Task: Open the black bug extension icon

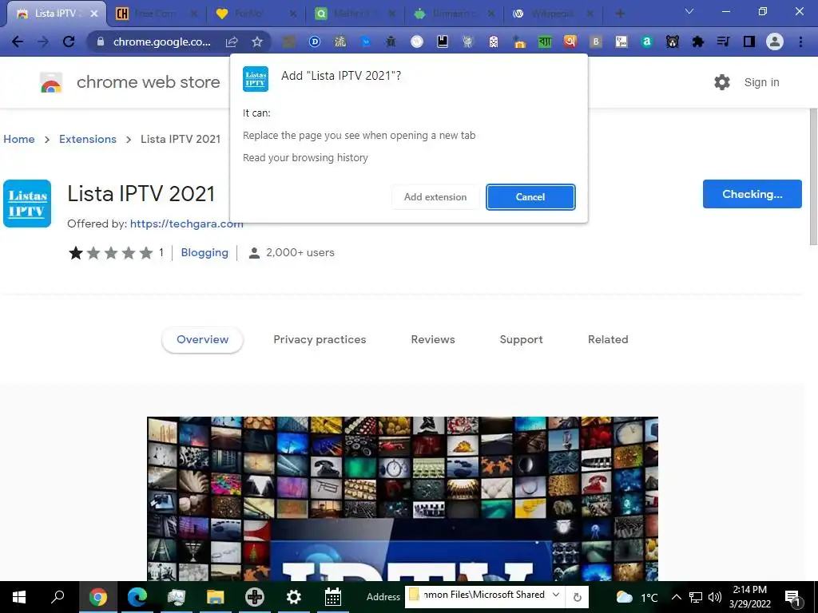Action: [391, 42]
